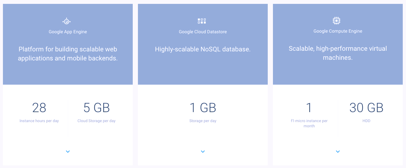Open the Google App Engine title link
The width and height of the screenshot is (406, 168).
click(x=68, y=32)
